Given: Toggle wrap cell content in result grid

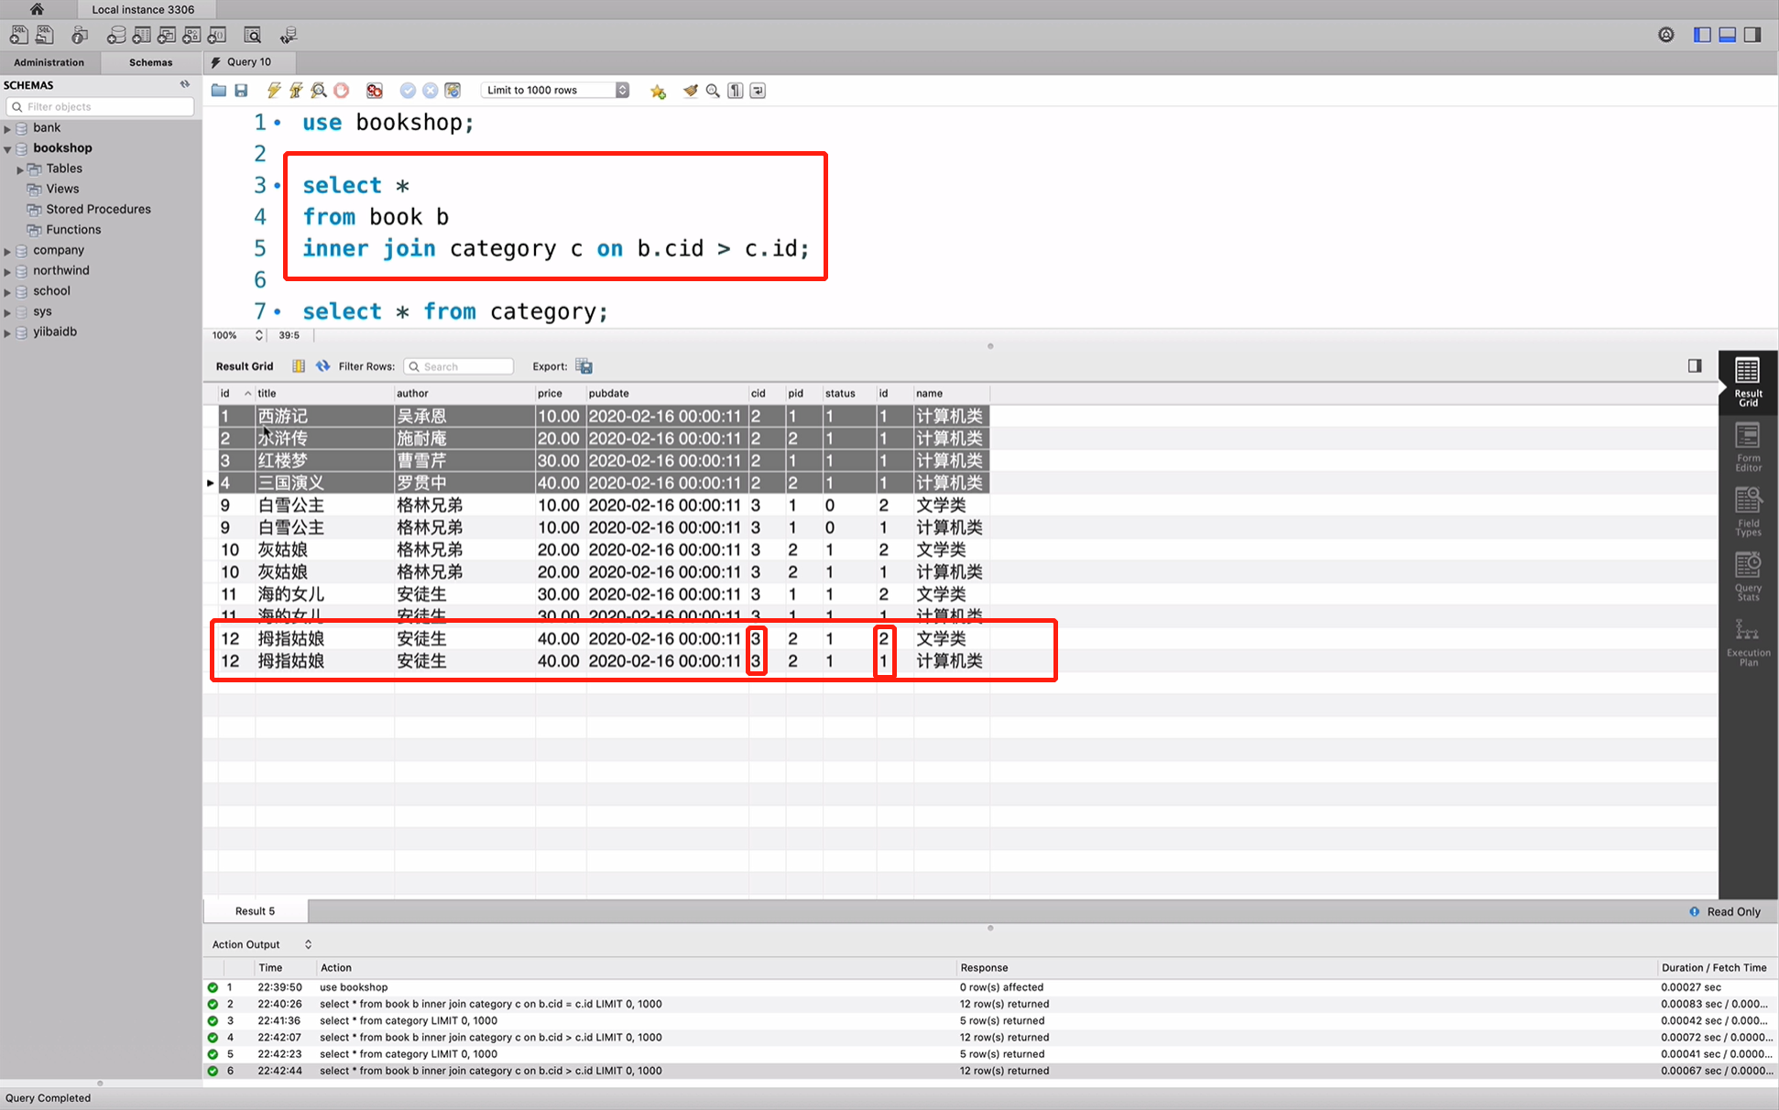Looking at the screenshot, I should click(299, 366).
